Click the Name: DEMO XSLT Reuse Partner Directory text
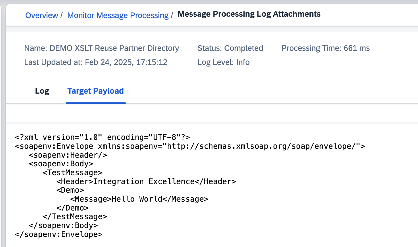418x247 pixels. pyautogui.click(x=102, y=48)
